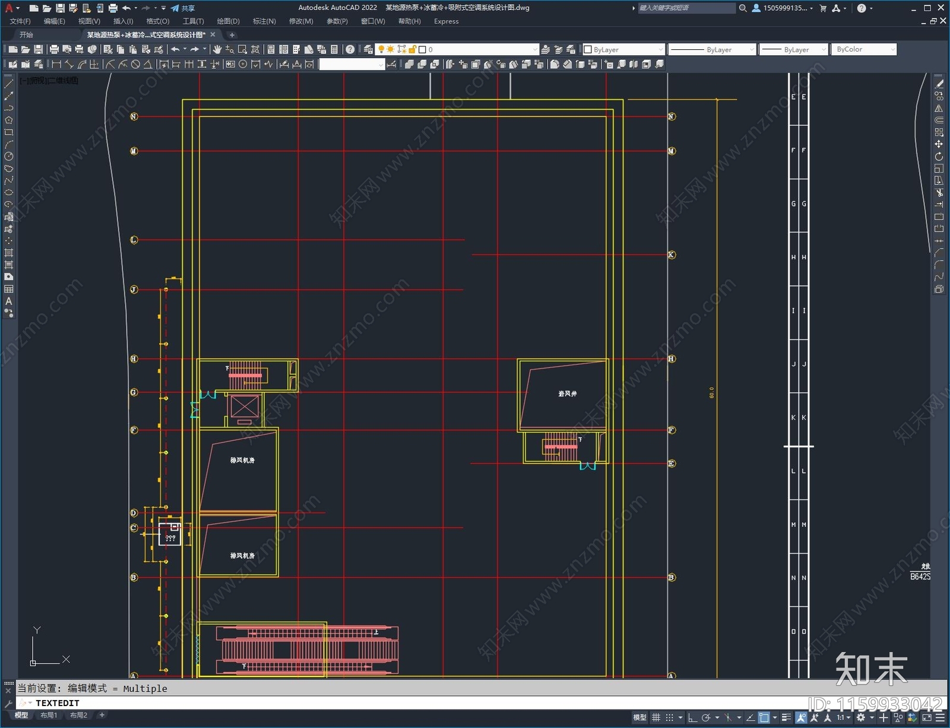The width and height of the screenshot is (950, 728).
Task: Open the annotation scale 1:1 dropdown
Action: click(844, 717)
